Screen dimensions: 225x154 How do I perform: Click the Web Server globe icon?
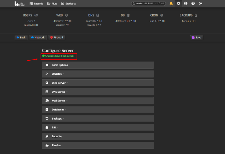(x=47, y=83)
